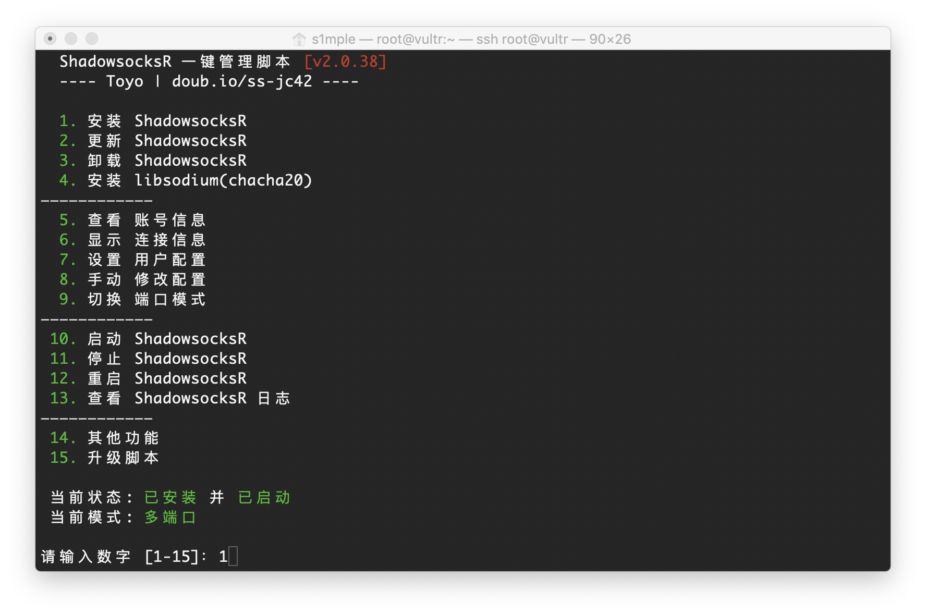Click the green 多端口 mode text

pos(170,517)
